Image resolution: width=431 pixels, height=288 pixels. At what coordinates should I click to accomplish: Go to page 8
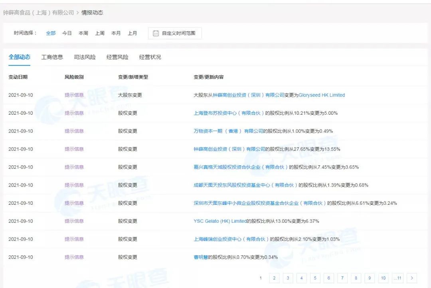pos(356,278)
